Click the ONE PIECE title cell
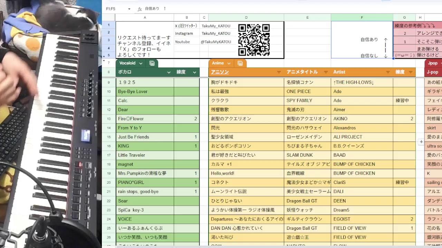442x248 pixels. (x=307, y=92)
